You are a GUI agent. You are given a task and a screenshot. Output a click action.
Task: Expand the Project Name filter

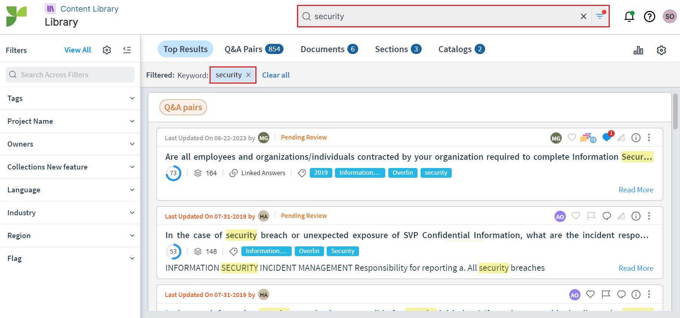(70, 121)
